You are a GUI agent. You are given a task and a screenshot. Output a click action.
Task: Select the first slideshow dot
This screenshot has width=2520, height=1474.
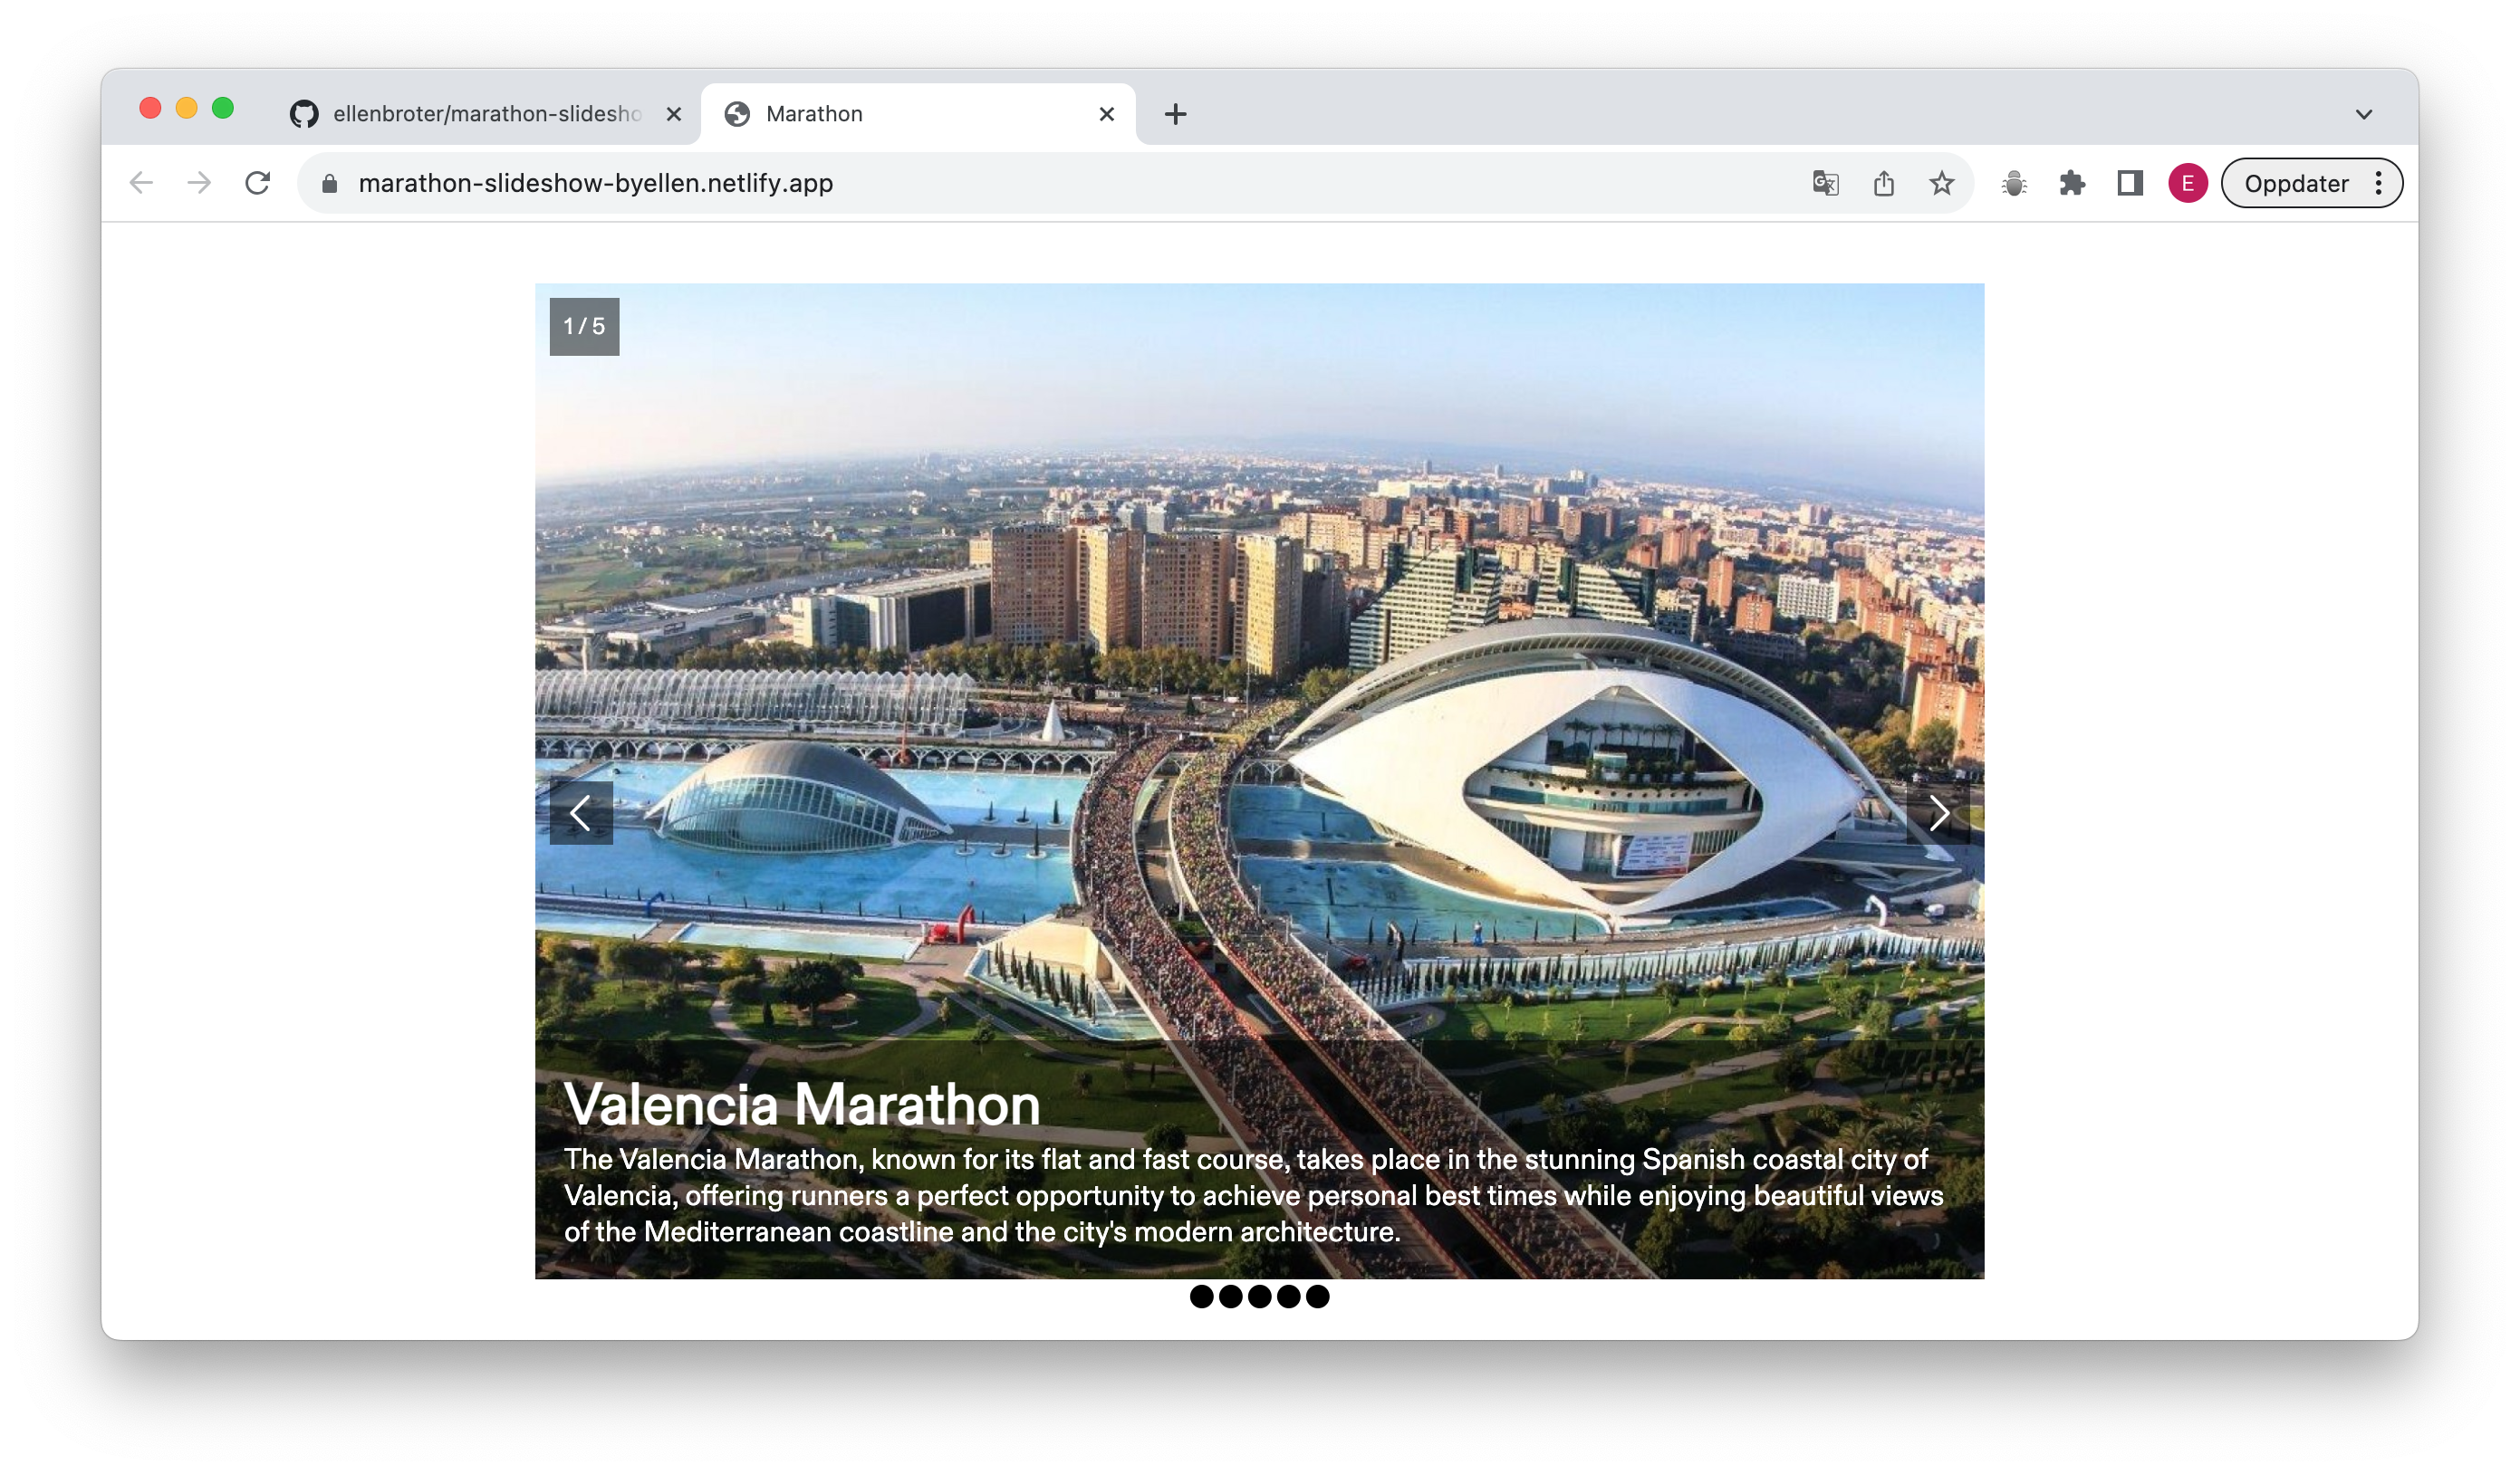click(x=1202, y=1297)
